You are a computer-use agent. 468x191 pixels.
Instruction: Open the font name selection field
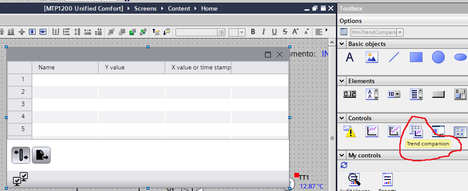(200, 32)
